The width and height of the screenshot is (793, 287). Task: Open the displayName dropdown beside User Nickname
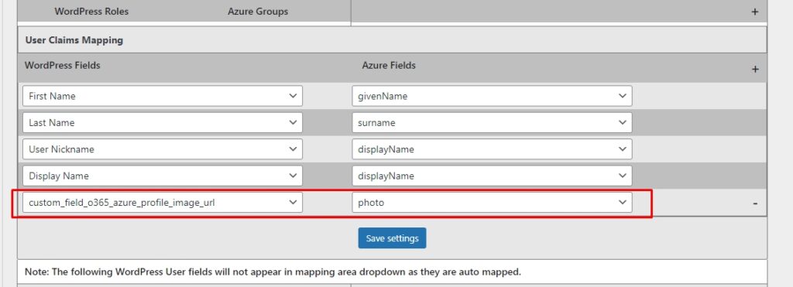click(492, 149)
